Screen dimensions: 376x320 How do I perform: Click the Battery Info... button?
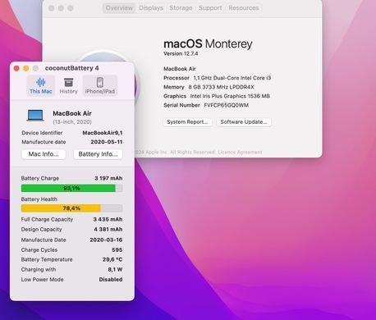[x=98, y=154]
